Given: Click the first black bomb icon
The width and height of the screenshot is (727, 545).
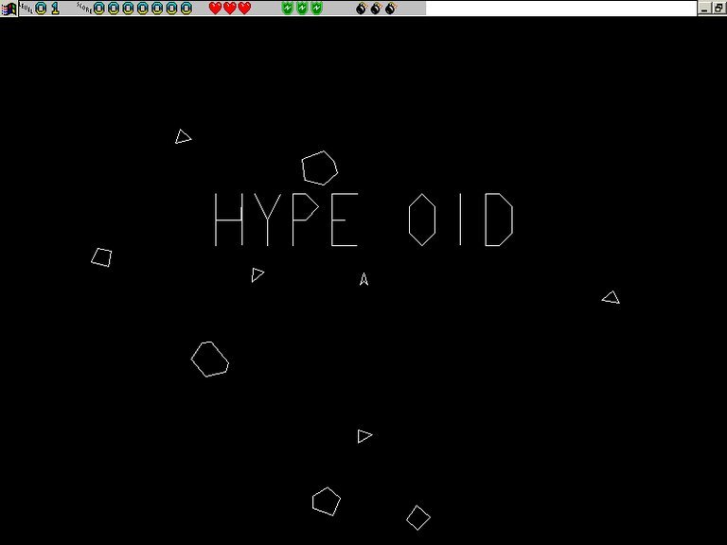Looking at the screenshot, I should click(362, 9).
